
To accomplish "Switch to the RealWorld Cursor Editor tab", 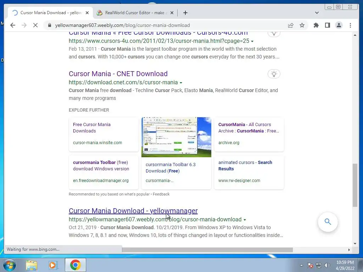I will pyautogui.click(x=135, y=13).
